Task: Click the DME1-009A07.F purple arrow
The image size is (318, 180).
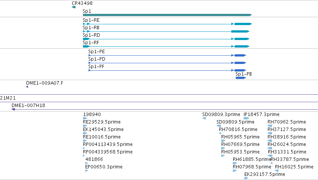Action: (27, 87)
